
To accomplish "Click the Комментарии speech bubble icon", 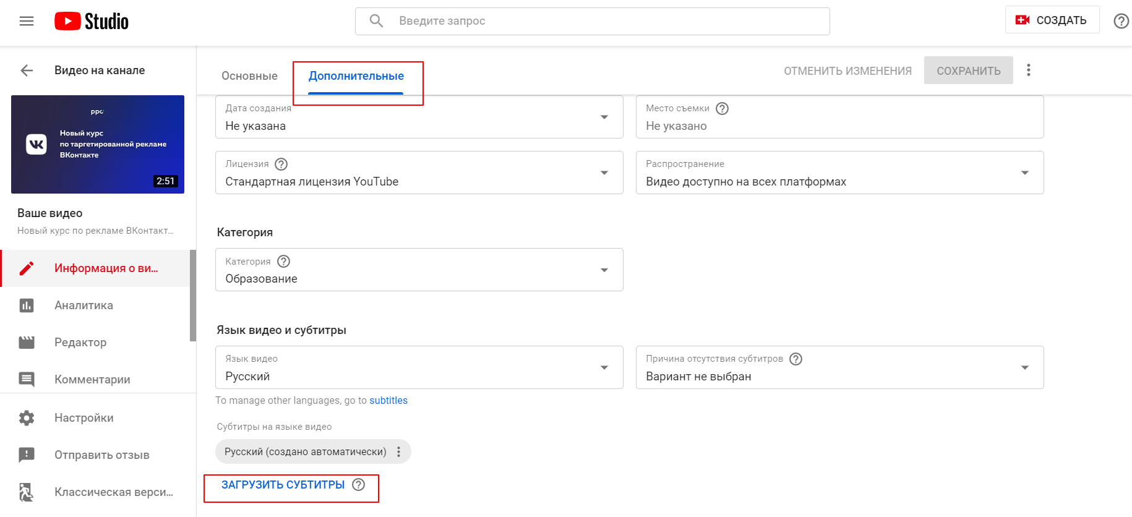I will [27, 379].
